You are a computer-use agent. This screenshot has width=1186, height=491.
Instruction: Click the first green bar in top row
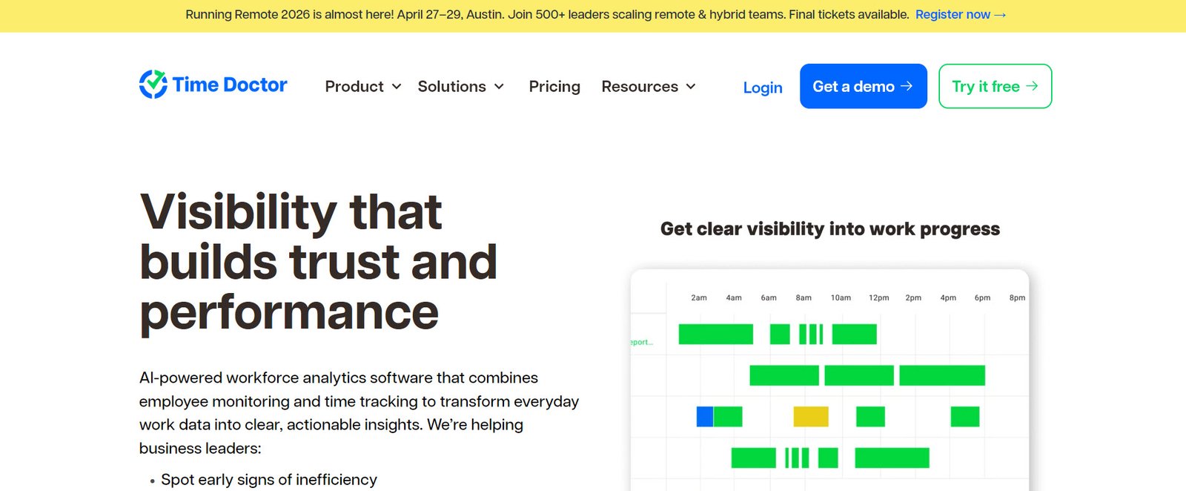pyautogui.click(x=715, y=335)
